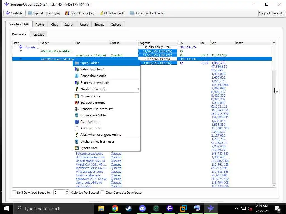Open the notification center icon
This screenshot has height=214, width=286.
point(277,208)
